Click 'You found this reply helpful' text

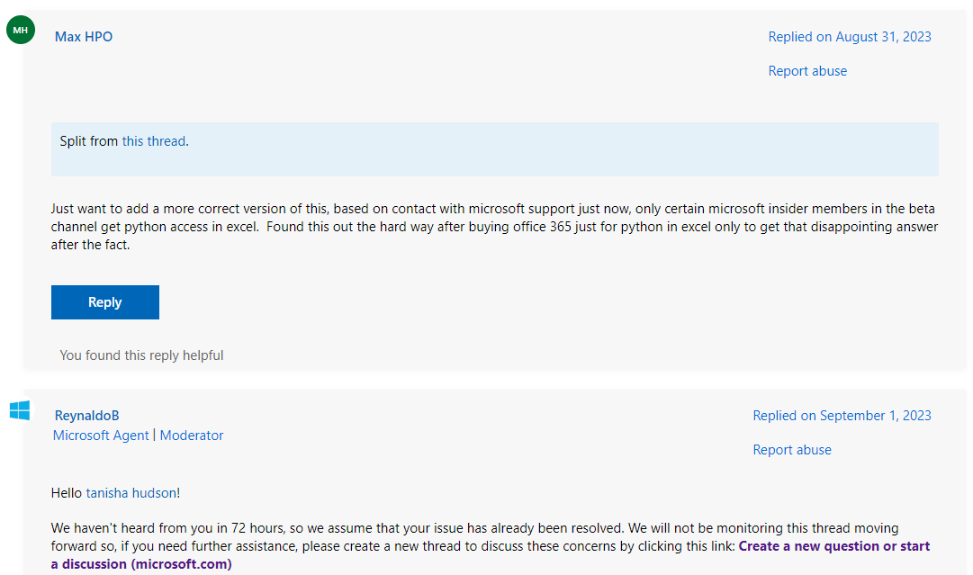point(141,355)
